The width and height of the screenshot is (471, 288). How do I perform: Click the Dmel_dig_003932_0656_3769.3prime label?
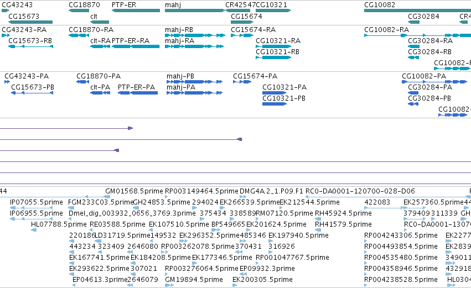point(132,213)
